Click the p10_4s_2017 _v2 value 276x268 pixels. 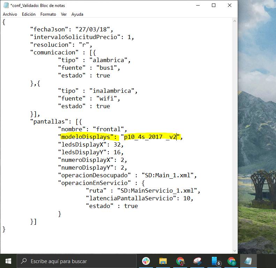click(x=150, y=137)
